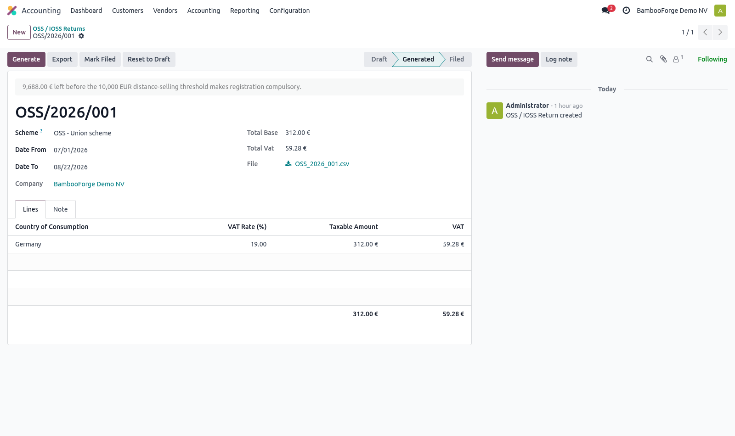The height and width of the screenshot is (436, 735).
Task: Open the Dashboard menu
Action: 86,11
